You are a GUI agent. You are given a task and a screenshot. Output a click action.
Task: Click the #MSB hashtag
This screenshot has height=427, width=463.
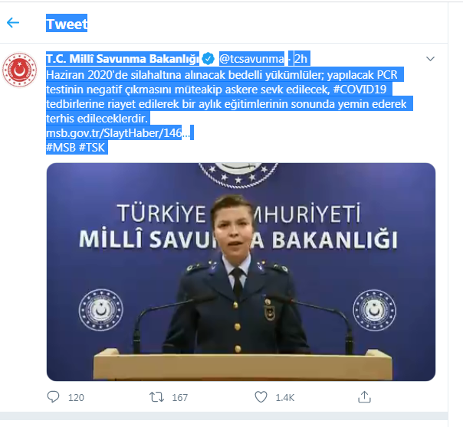(x=61, y=148)
